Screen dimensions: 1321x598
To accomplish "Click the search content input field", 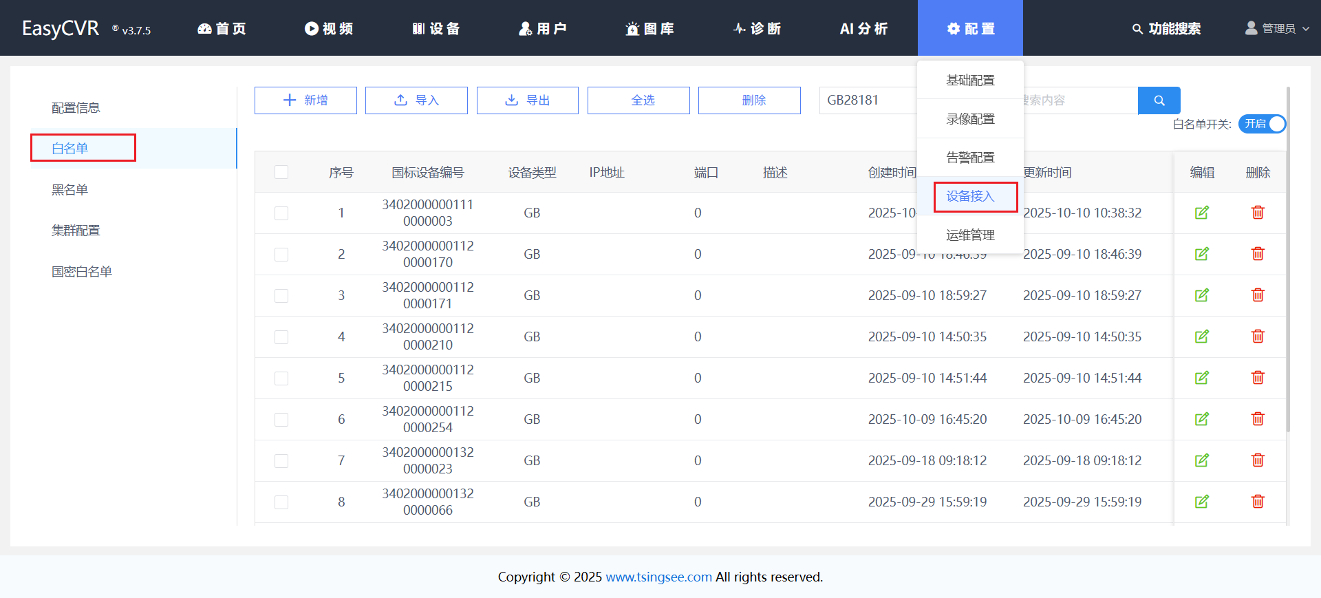I will tap(1080, 100).
